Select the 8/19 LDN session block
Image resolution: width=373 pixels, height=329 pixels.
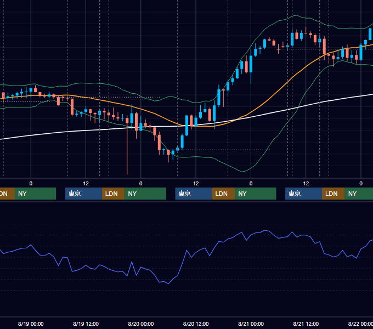(x=113, y=194)
